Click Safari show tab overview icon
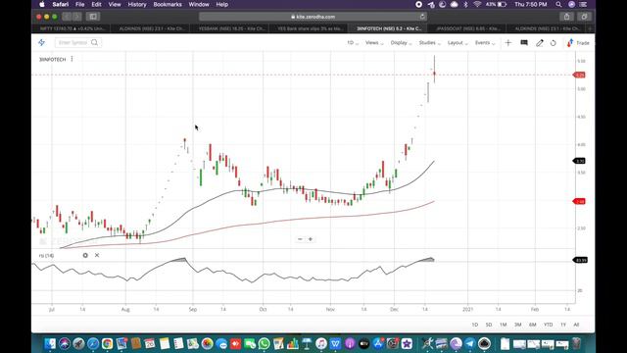 click(584, 17)
